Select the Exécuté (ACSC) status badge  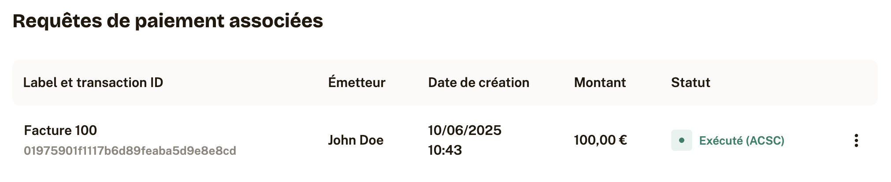(728, 140)
